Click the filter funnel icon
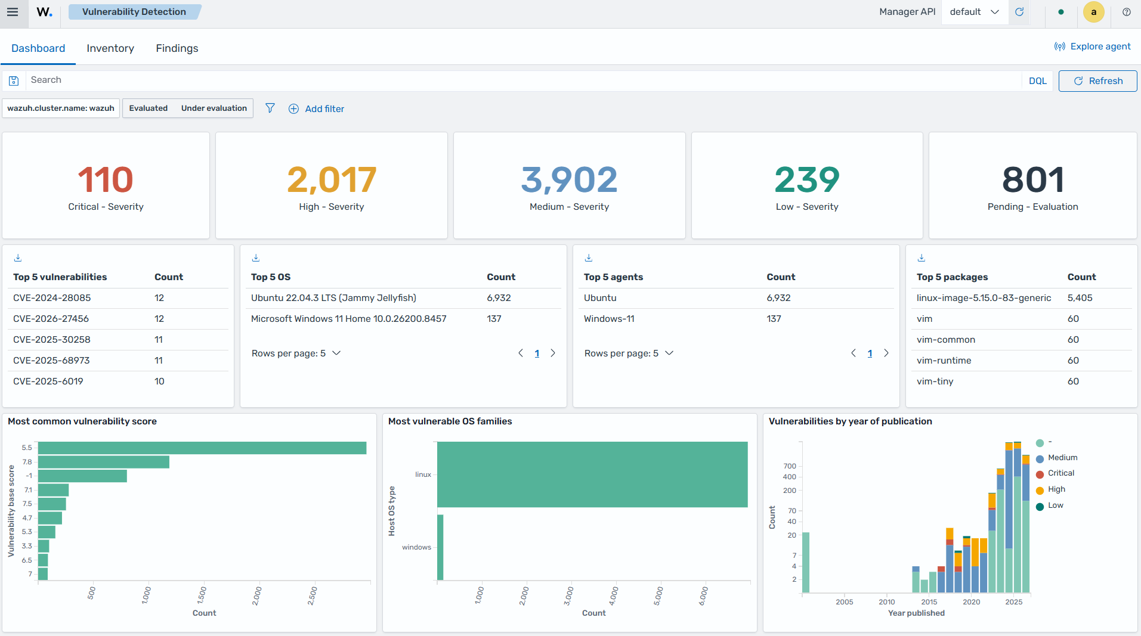Screen dimensions: 1141x636 [270, 108]
